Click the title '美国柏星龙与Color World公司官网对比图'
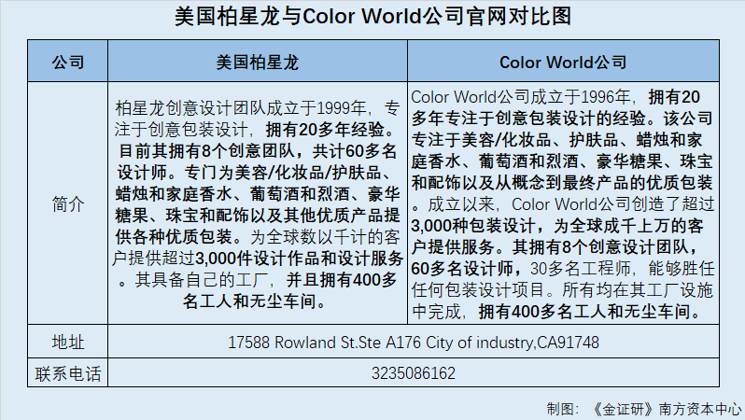 [372, 17]
